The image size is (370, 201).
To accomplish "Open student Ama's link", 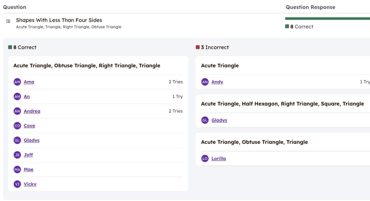I will 29,82.
